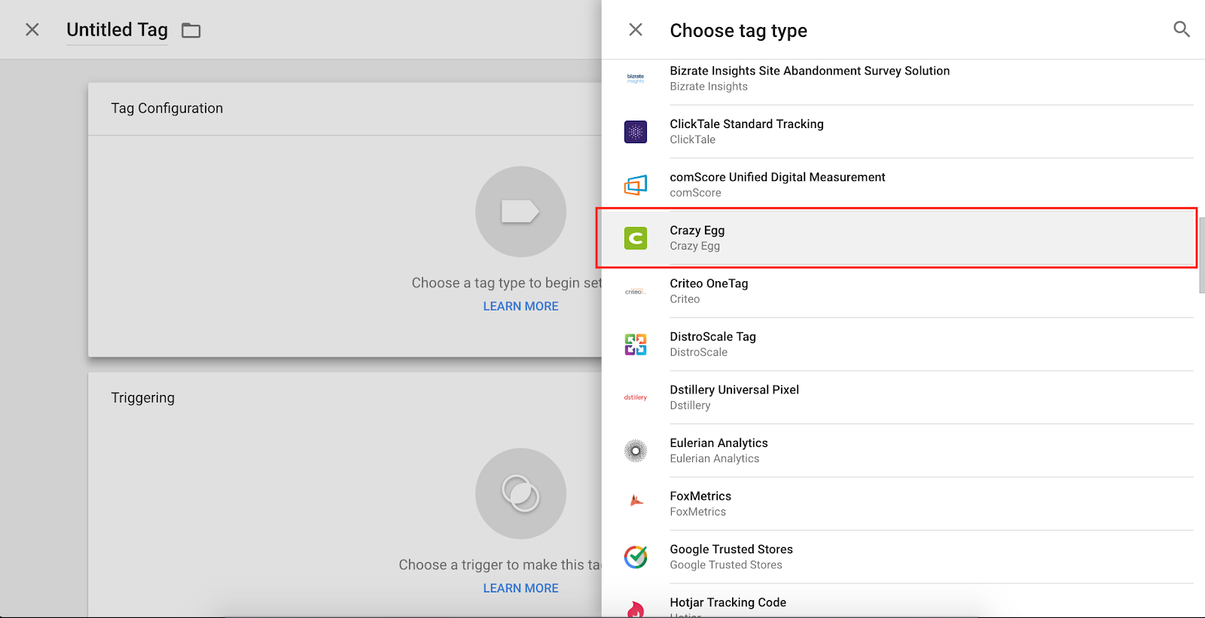Choose Dstillery Universal Pixel tag type
The width and height of the screenshot is (1205, 618).
(898, 397)
